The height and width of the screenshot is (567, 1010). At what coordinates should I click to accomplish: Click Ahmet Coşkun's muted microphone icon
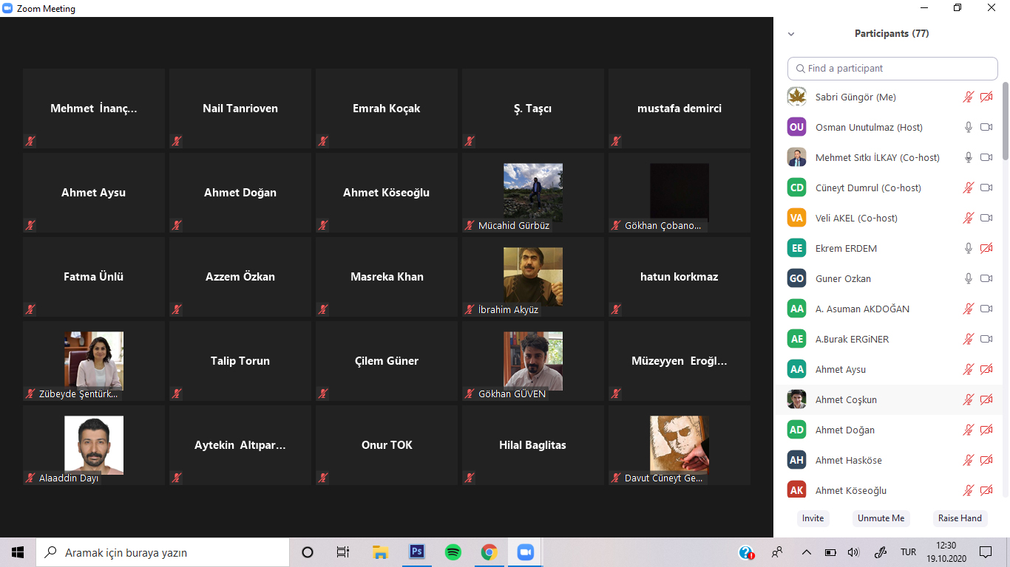point(968,399)
